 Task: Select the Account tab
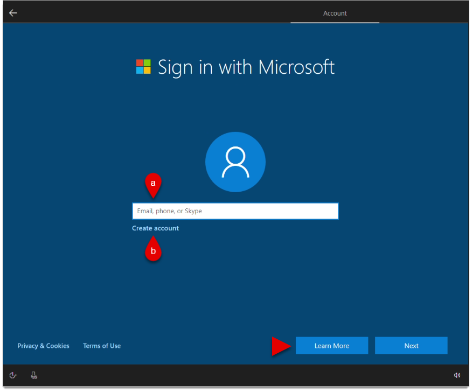coord(335,13)
